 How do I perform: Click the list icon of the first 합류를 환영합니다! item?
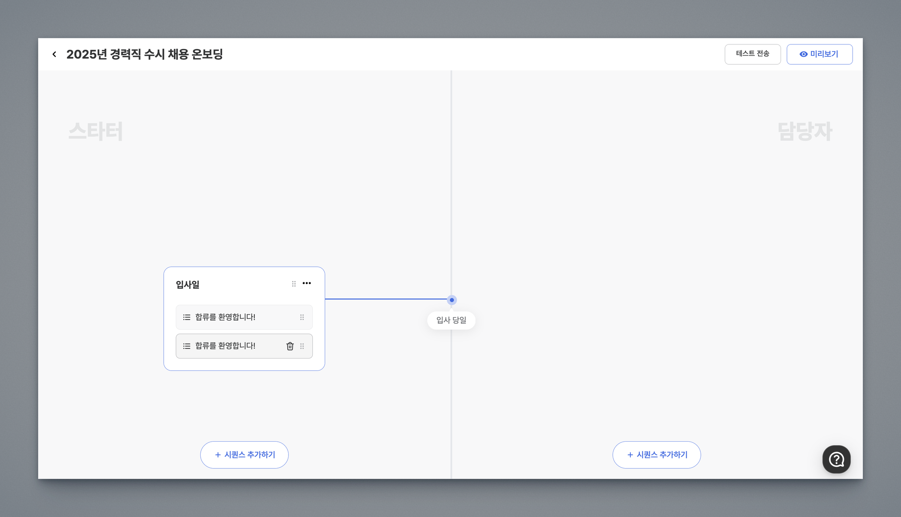point(187,317)
